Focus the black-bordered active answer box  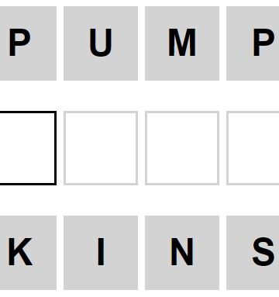[28, 148]
